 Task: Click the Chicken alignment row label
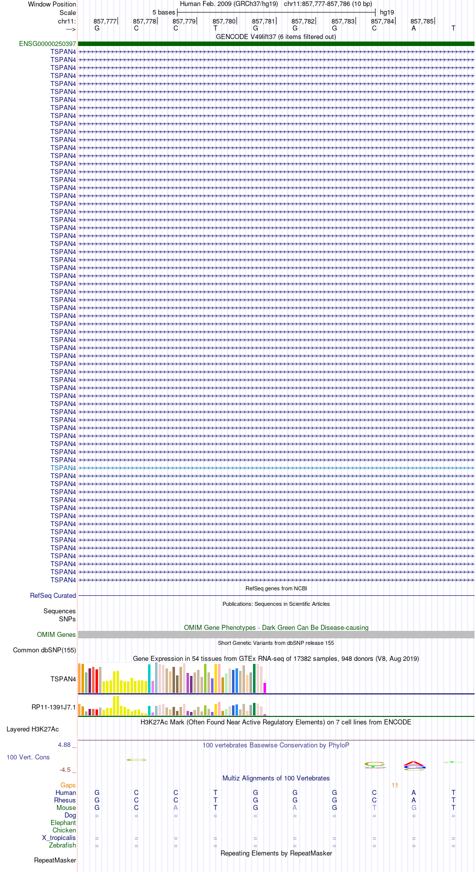click(64, 830)
